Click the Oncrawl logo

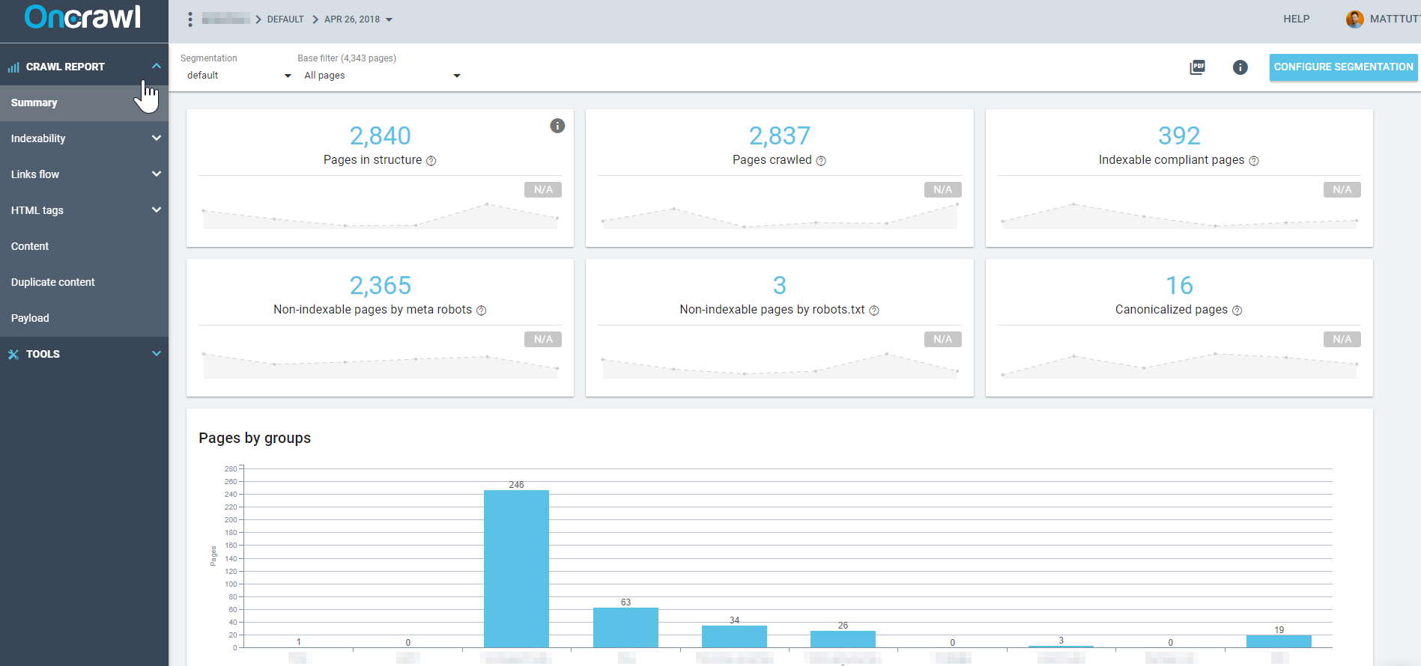83,18
